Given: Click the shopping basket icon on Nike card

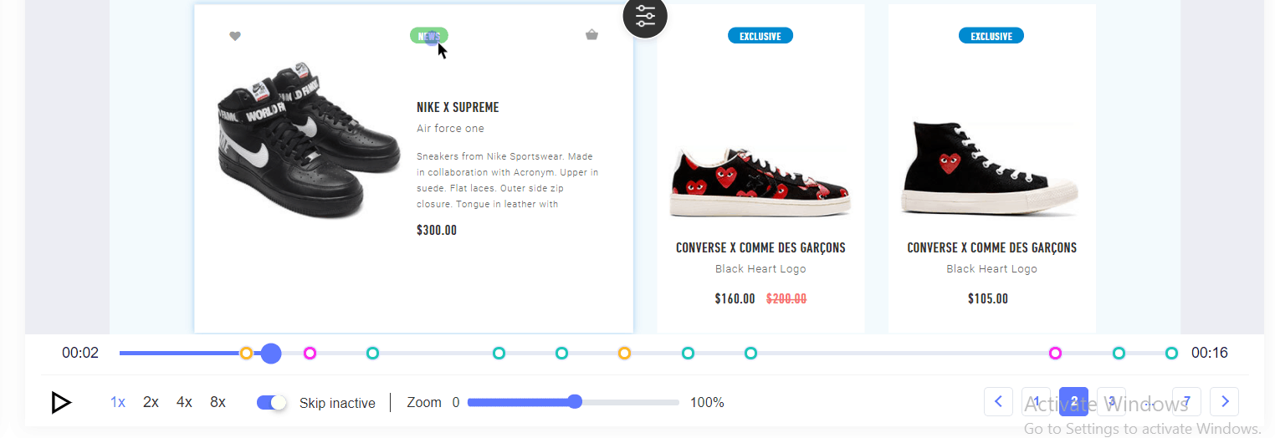Looking at the screenshot, I should tap(591, 35).
